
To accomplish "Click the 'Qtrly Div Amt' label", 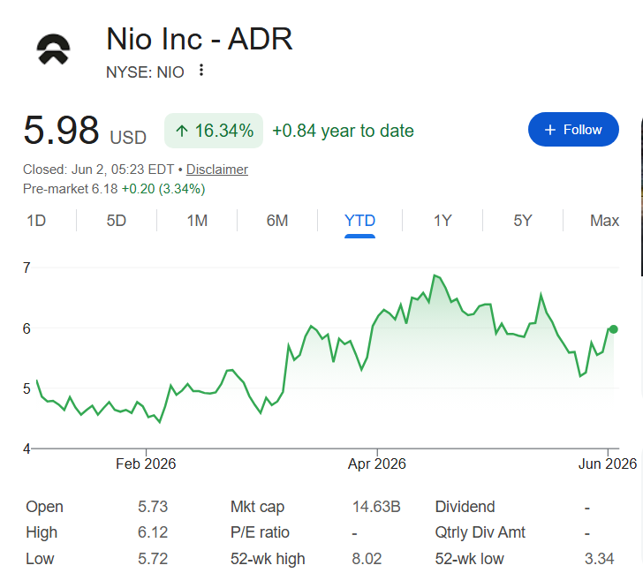I will [480, 532].
